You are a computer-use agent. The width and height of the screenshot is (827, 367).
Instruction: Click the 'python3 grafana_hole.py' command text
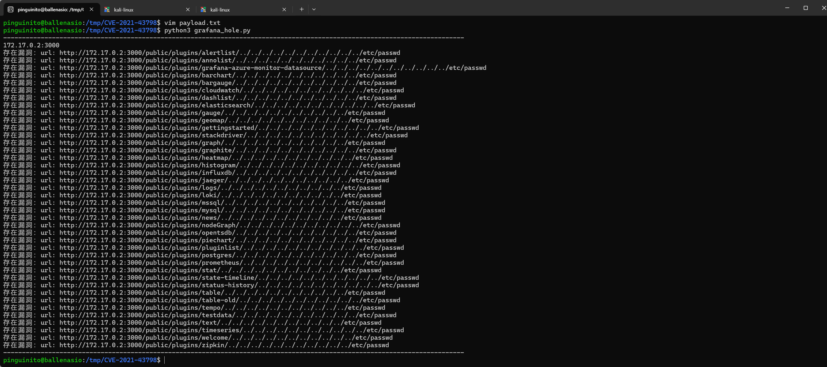[207, 30]
